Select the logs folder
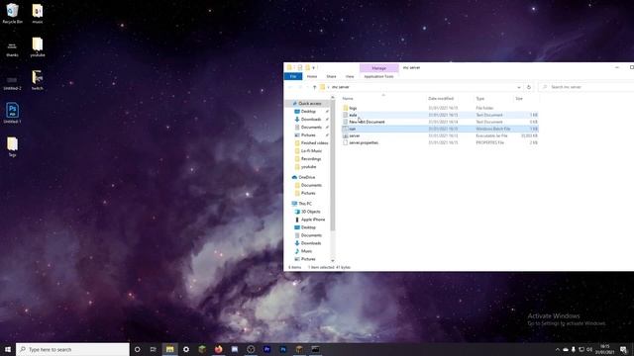Viewport: 634px width, 356px height. click(440, 108)
